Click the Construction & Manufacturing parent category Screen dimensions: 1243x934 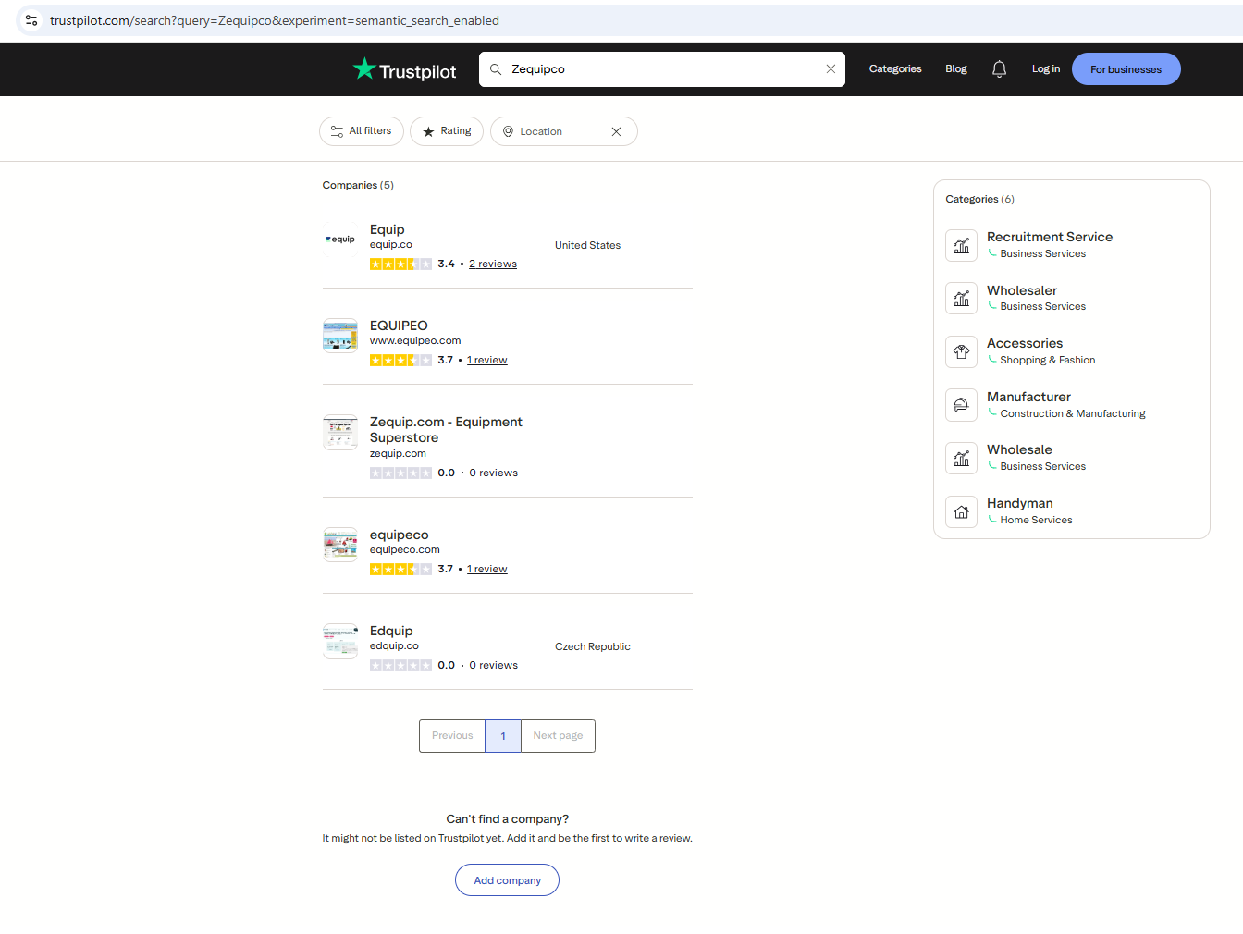1073,414
